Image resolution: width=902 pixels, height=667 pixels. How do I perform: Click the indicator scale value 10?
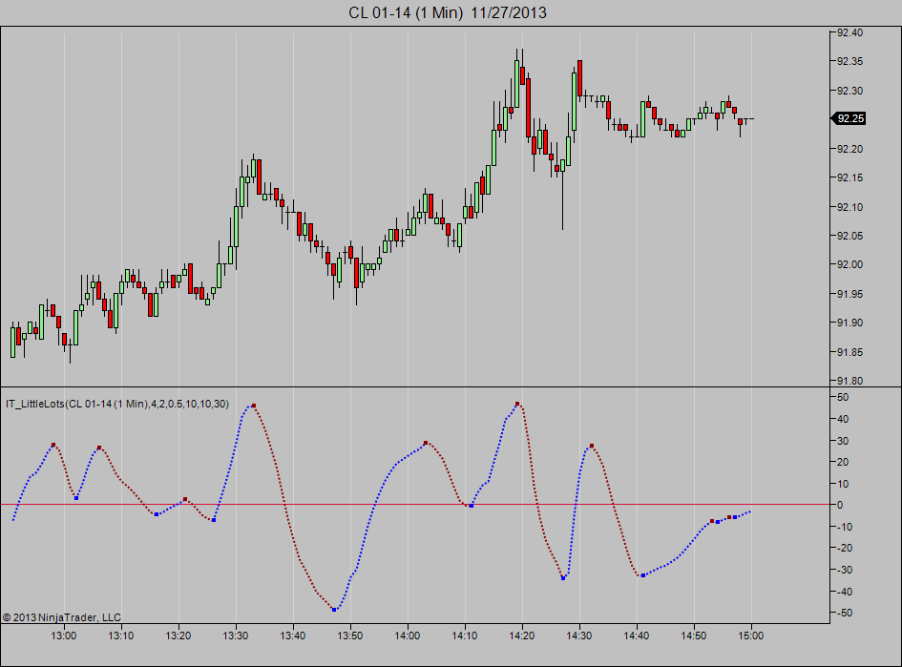(x=843, y=484)
